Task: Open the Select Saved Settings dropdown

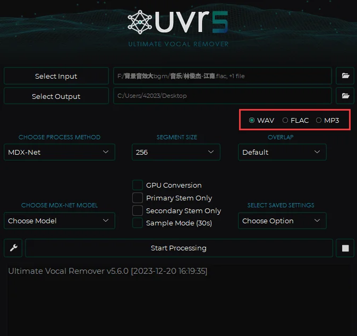Action: [x=282, y=221]
